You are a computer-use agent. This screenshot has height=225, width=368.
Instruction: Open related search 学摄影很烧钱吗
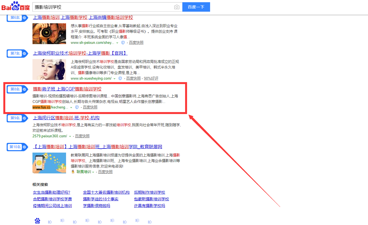[x=97, y=206]
